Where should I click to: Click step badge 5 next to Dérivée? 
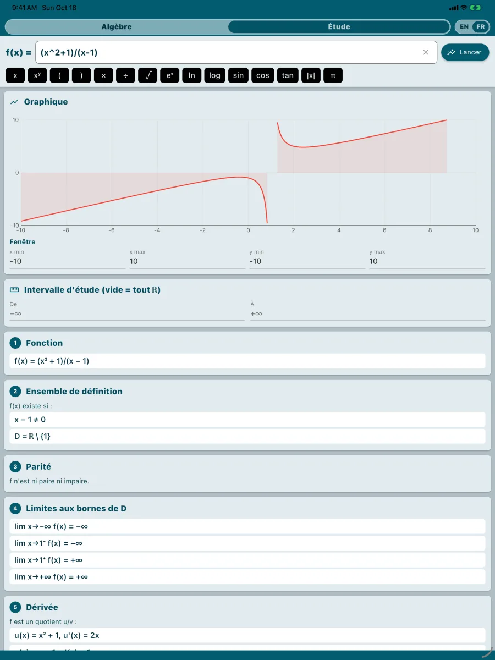(x=15, y=607)
